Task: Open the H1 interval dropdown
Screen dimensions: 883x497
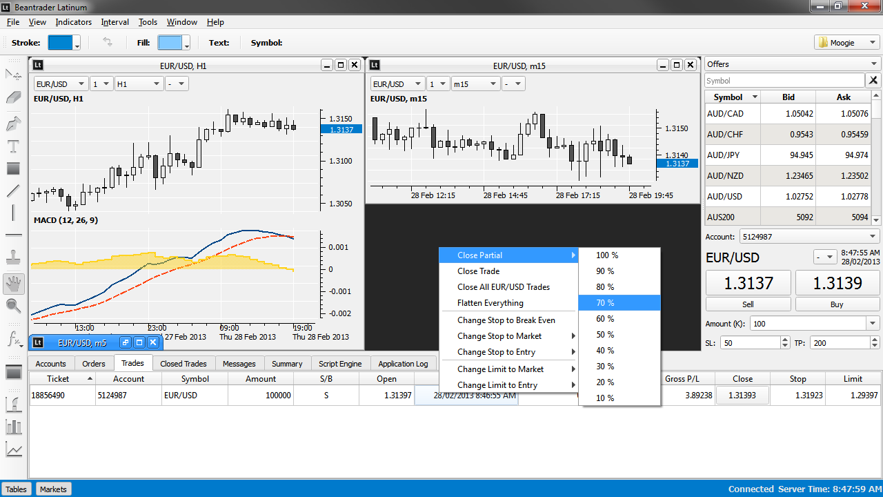Action: click(139, 84)
